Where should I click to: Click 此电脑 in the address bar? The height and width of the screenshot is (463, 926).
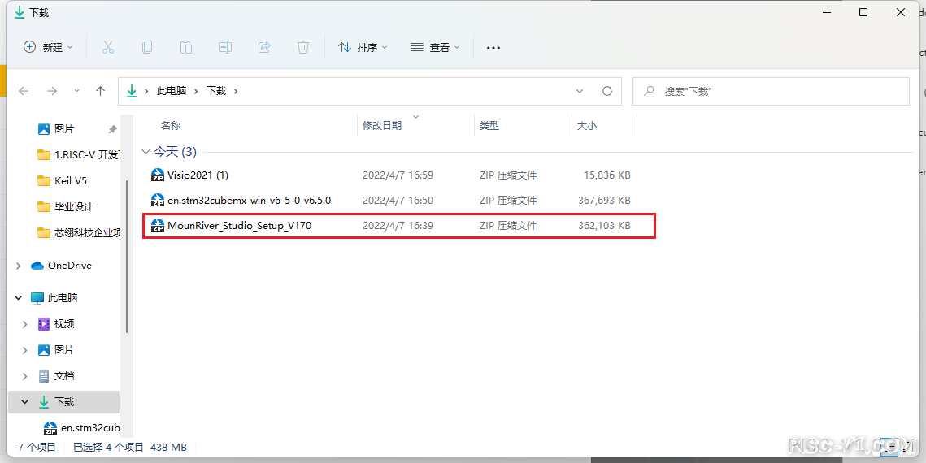pyautogui.click(x=172, y=91)
